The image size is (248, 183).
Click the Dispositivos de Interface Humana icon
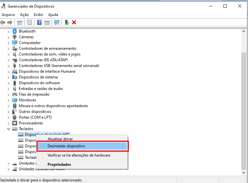click(15, 71)
